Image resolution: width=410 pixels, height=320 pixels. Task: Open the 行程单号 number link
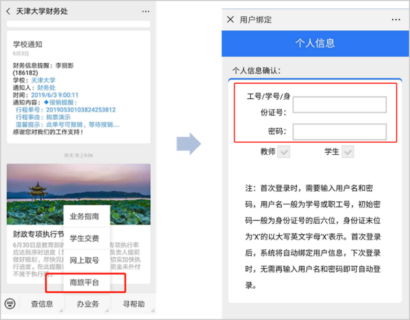[x=81, y=110]
